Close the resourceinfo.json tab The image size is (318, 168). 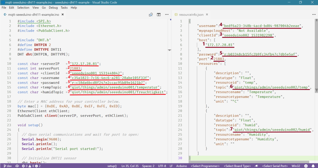pyautogui.click(x=207, y=15)
